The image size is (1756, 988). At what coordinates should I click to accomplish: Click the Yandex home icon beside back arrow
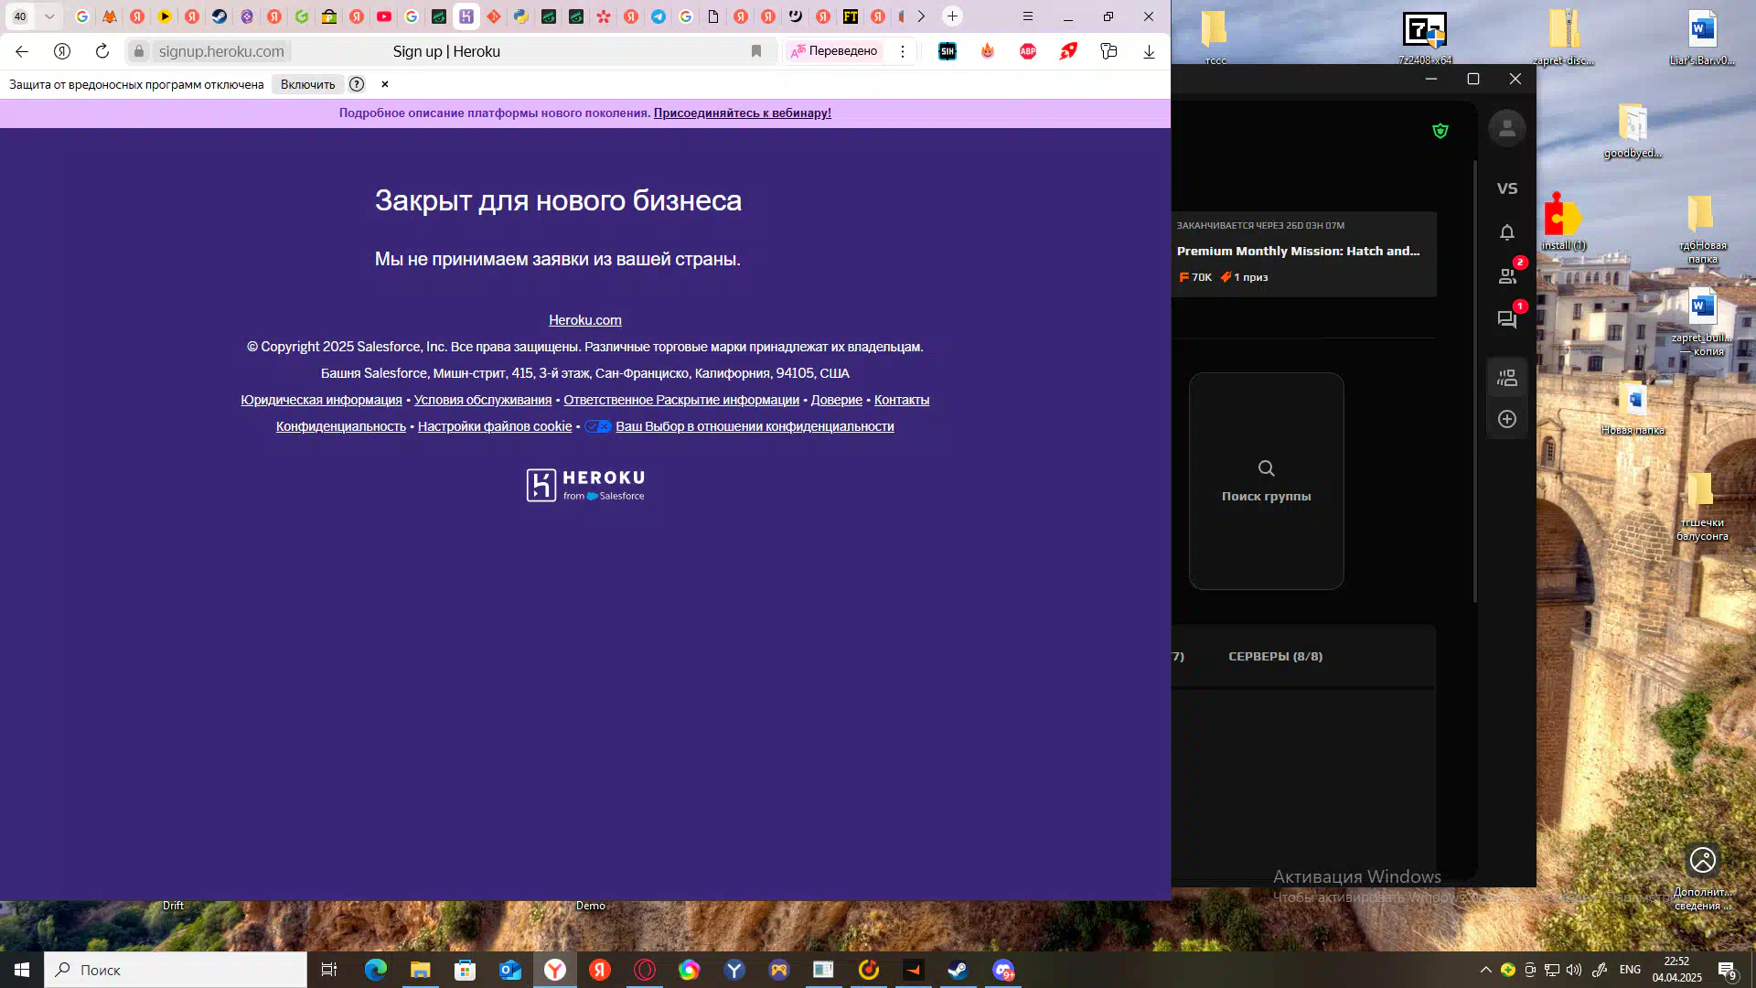(x=62, y=51)
